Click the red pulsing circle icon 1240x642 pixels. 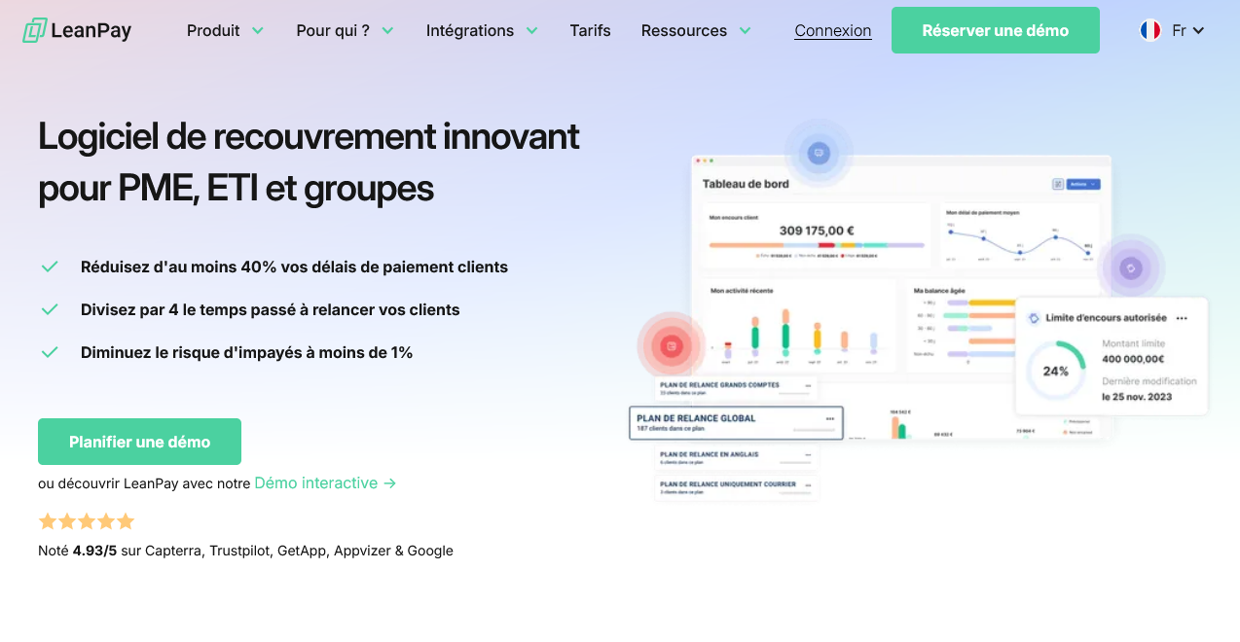pyautogui.click(x=671, y=345)
